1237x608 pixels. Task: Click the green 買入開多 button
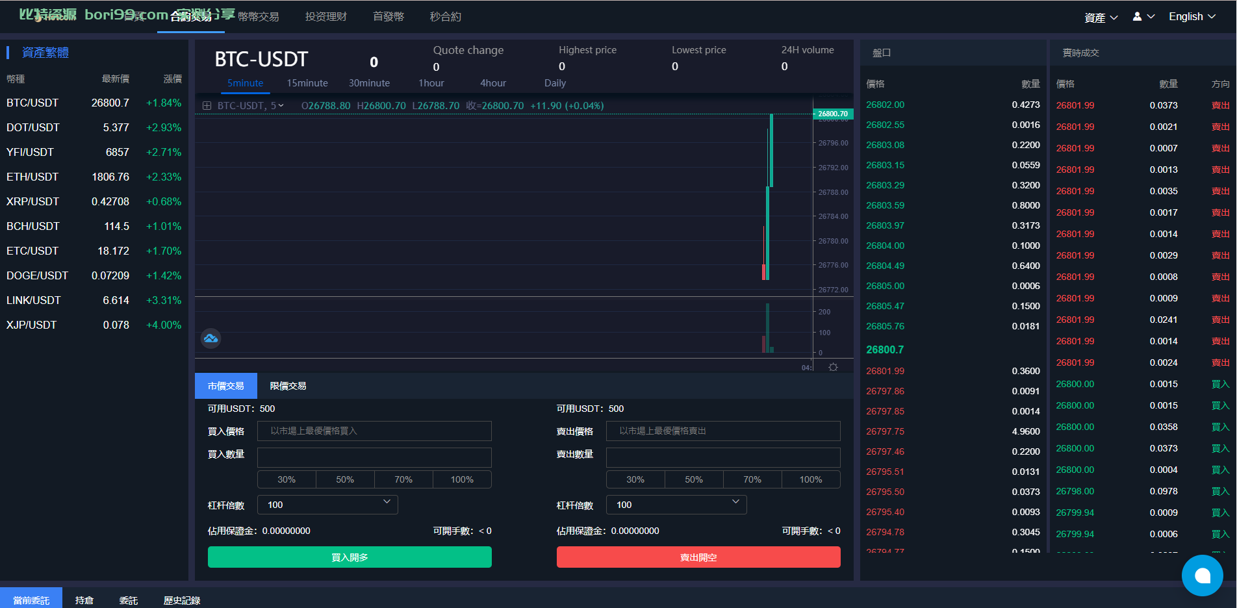pyautogui.click(x=350, y=557)
